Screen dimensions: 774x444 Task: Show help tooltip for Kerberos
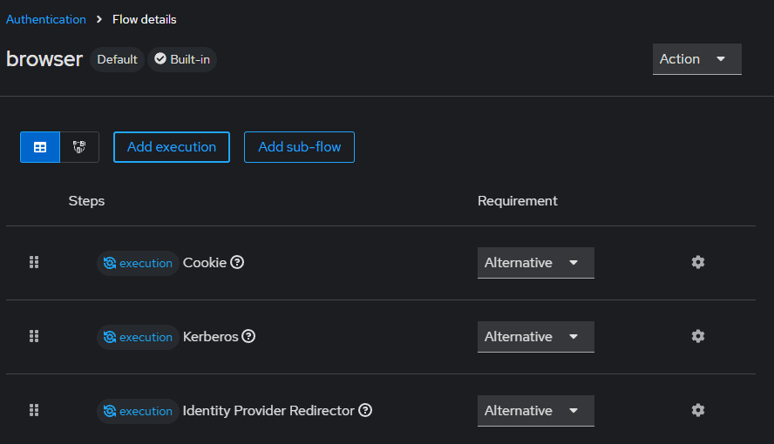click(x=248, y=336)
